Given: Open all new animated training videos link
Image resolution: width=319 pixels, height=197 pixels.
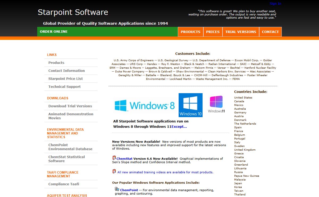Looking at the screenshot, I should pos(165,172).
